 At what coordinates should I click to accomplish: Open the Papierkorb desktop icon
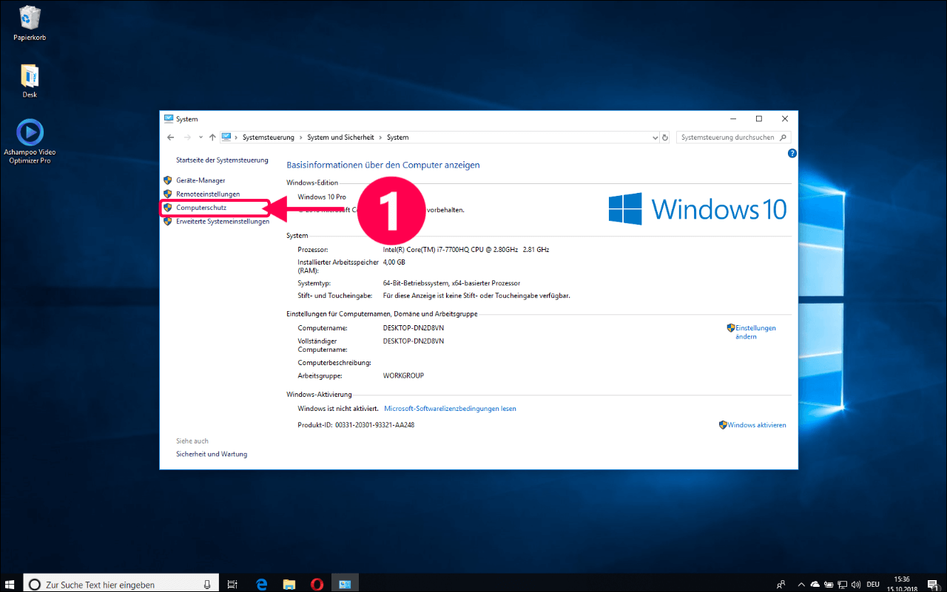pyautogui.click(x=30, y=23)
